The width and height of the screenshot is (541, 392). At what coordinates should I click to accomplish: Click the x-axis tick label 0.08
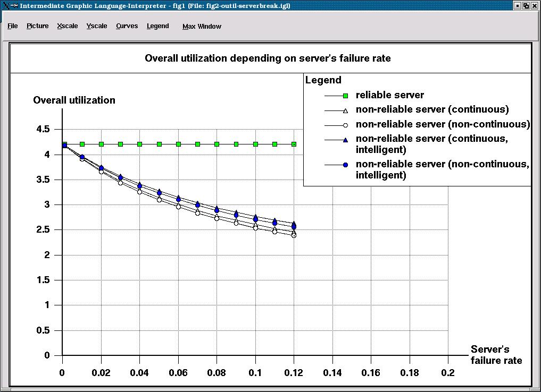click(217, 373)
